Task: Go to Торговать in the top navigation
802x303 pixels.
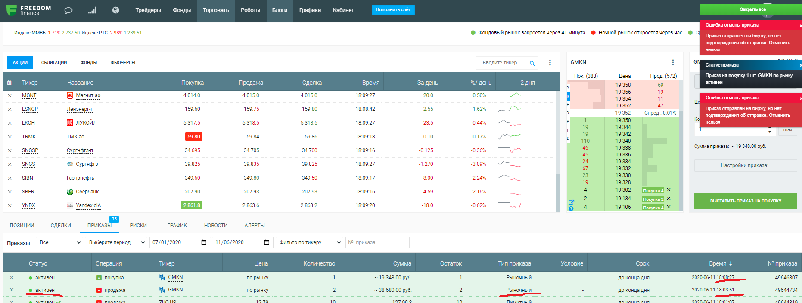Action: tap(216, 10)
